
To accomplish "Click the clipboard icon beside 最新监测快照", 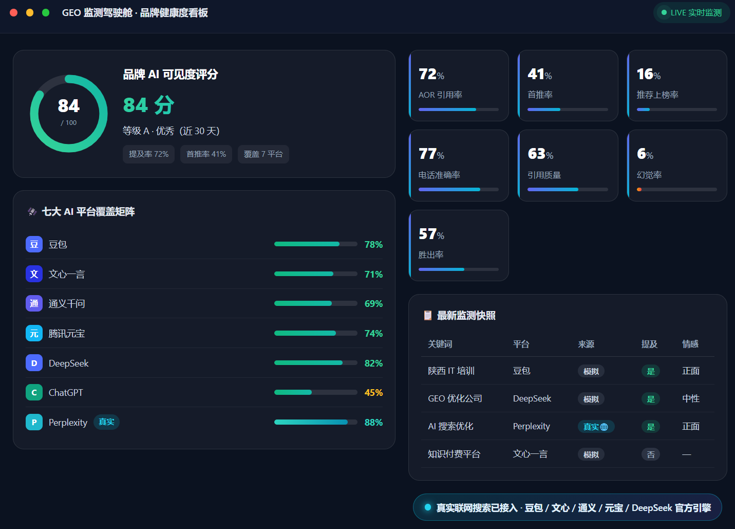I will [x=427, y=315].
